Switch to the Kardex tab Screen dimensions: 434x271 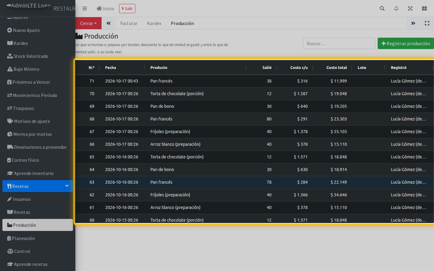pyautogui.click(x=154, y=23)
